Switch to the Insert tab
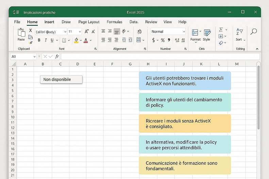The width and height of the screenshot is (269, 179). pyautogui.click(x=49, y=22)
